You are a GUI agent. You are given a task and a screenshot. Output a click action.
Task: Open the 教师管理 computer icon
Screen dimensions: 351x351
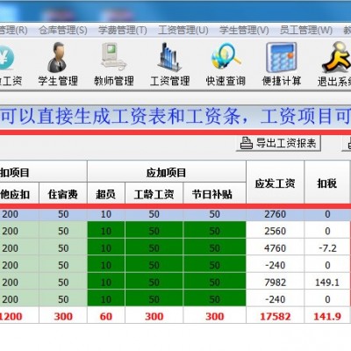point(113,57)
